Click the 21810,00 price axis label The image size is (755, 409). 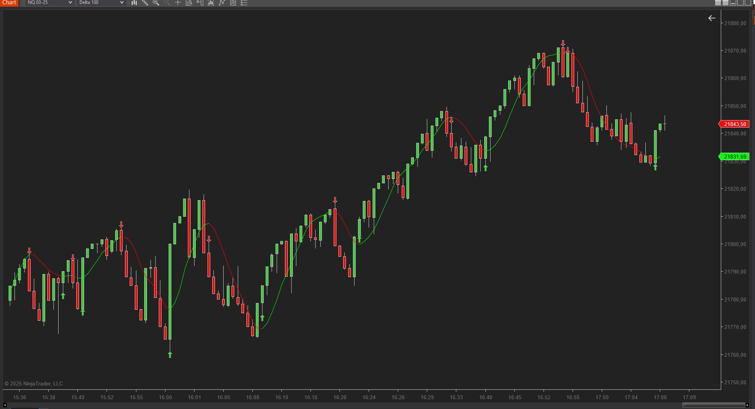[735, 217]
